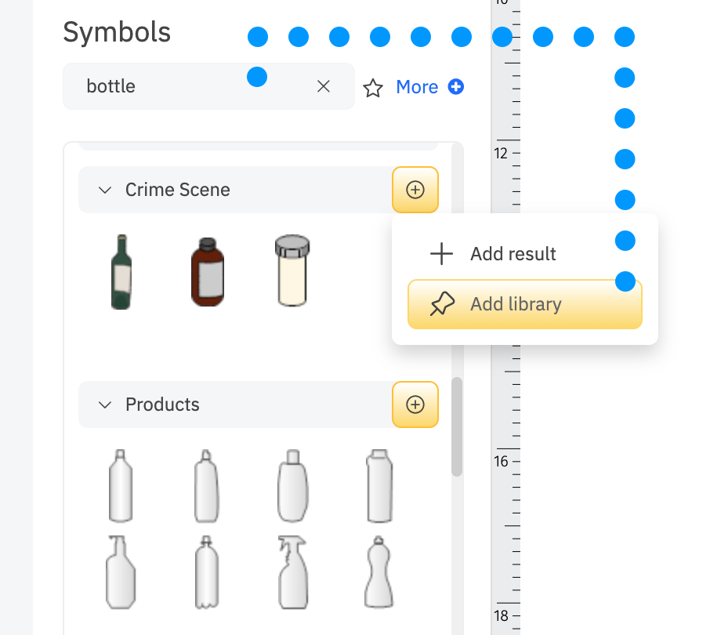Select the shampoo bottle symbol
The height and width of the screenshot is (635, 710).
[292, 486]
